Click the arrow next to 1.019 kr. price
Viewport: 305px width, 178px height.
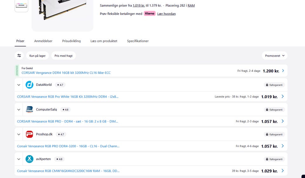pos(282,97)
